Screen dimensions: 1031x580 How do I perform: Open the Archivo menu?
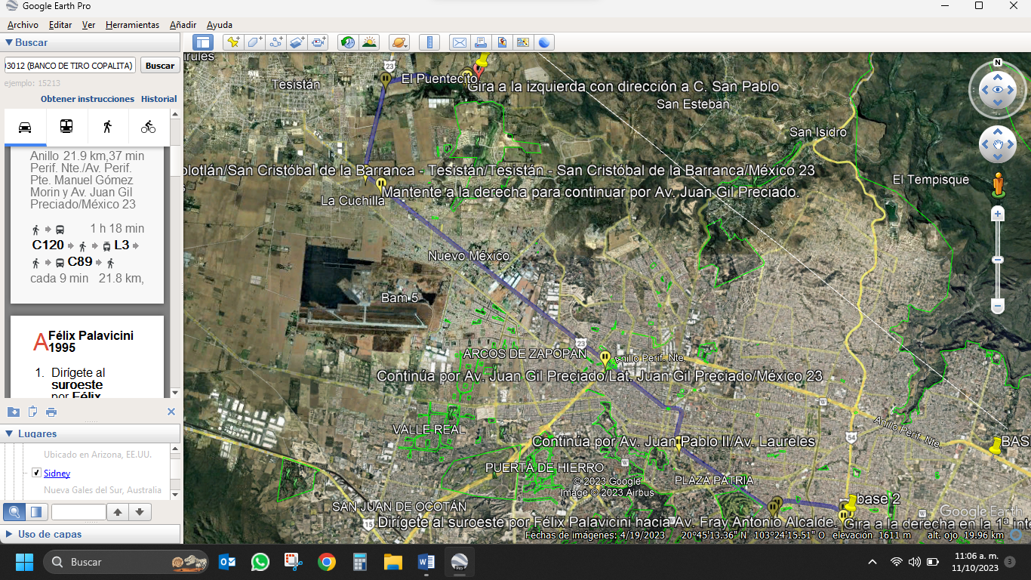click(x=23, y=25)
